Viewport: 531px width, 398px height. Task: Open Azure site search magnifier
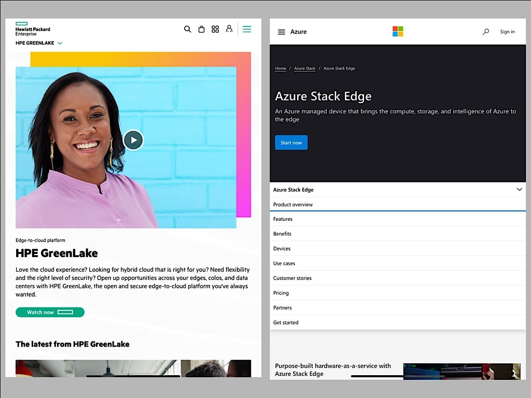(x=486, y=32)
